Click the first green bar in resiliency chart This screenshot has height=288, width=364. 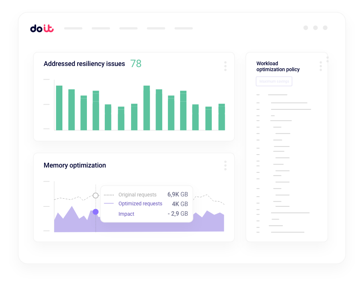(x=59, y=108)
